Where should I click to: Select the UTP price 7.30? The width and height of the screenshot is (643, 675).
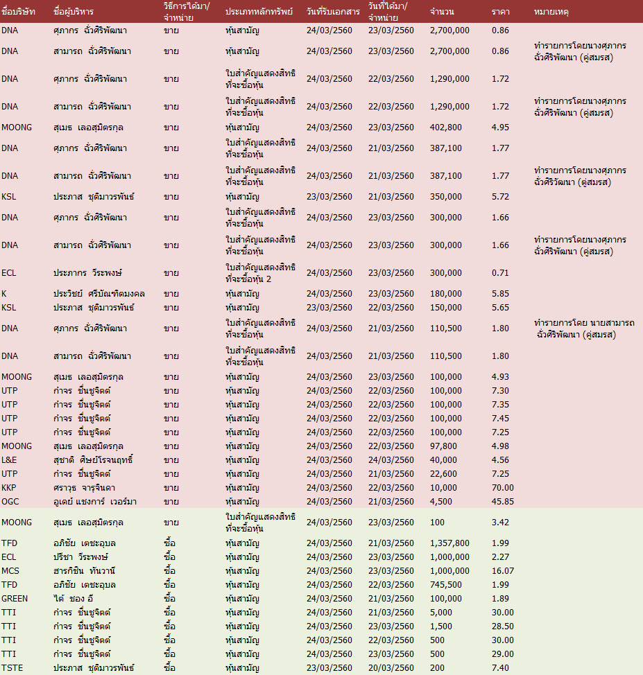(500, 390)
